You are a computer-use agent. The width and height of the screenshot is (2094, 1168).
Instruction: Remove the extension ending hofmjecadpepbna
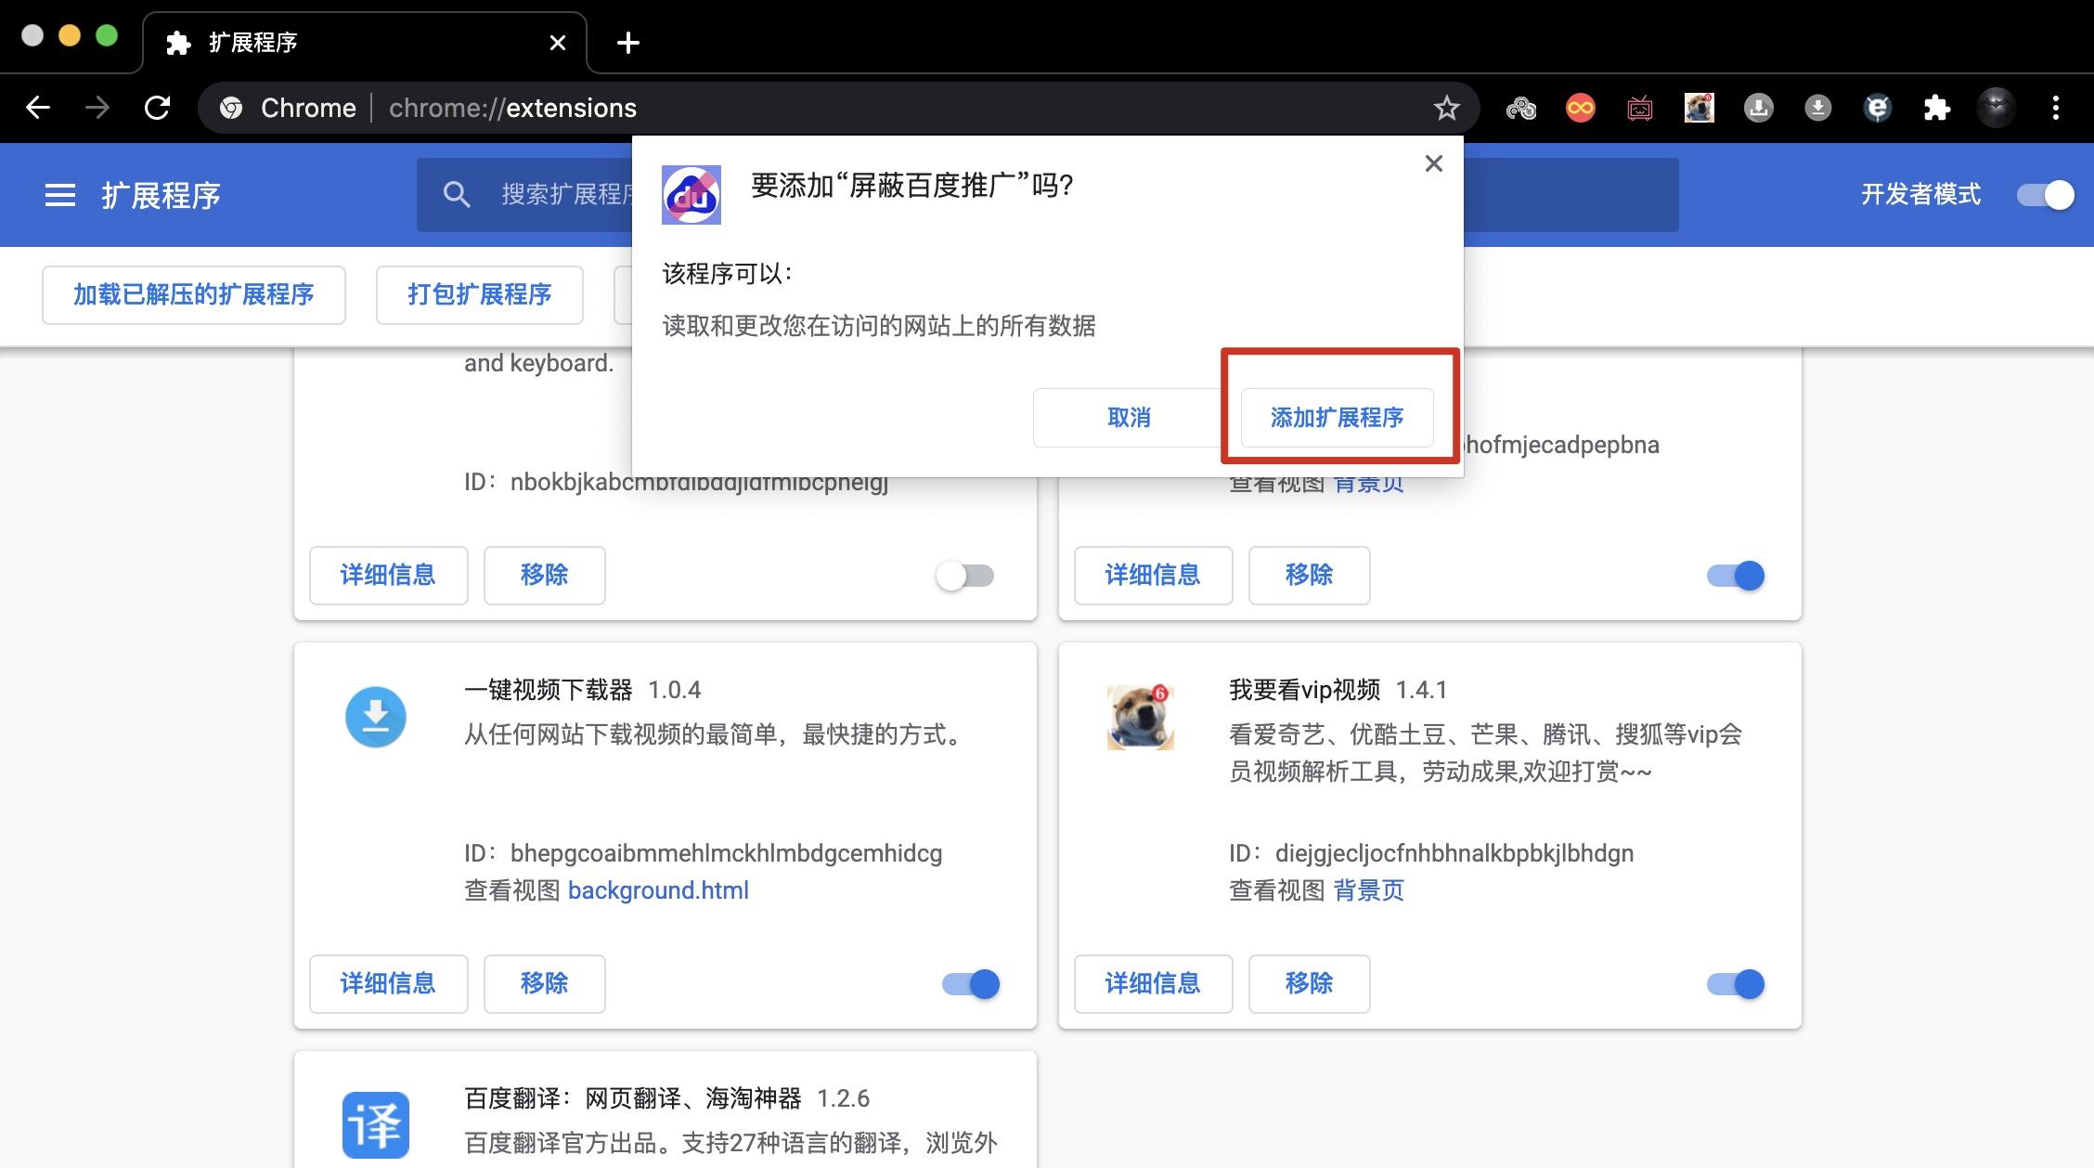point(1310,576)
